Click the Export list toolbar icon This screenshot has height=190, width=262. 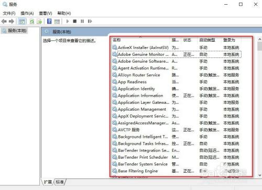pyautogui.click(x=39, y=21)
